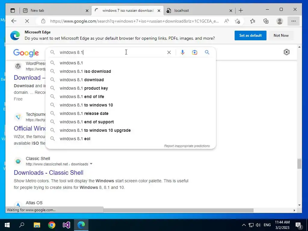
Task: Start Google voice search
Action: [183, 52]
